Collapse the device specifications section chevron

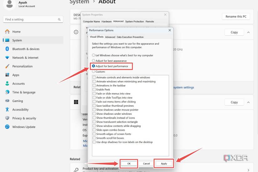coord(248,32)
